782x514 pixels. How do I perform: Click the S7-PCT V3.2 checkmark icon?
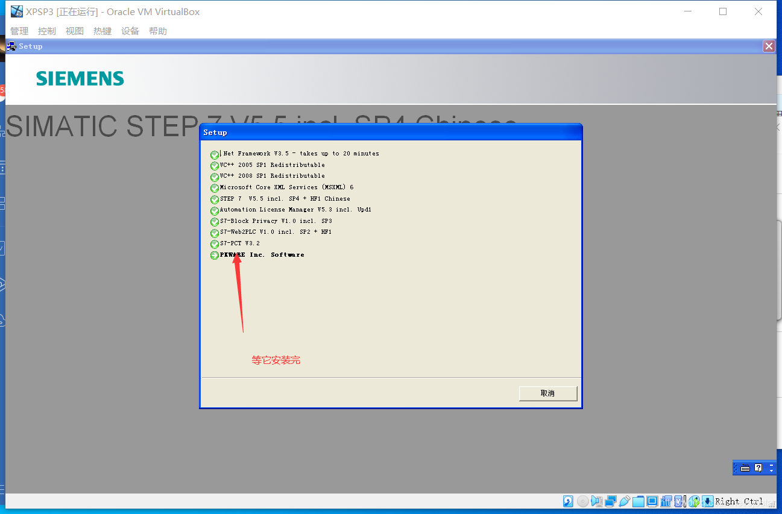point(215,244)
